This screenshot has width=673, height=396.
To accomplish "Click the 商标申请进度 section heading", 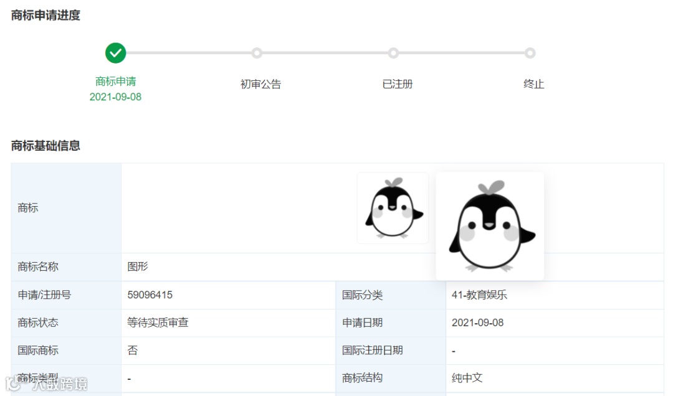I will tap(45, 16).
